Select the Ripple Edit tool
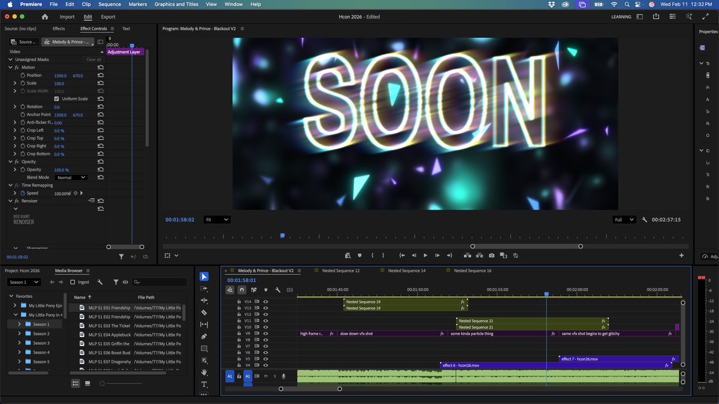The image size is (719, 404). tap(204, 300)
